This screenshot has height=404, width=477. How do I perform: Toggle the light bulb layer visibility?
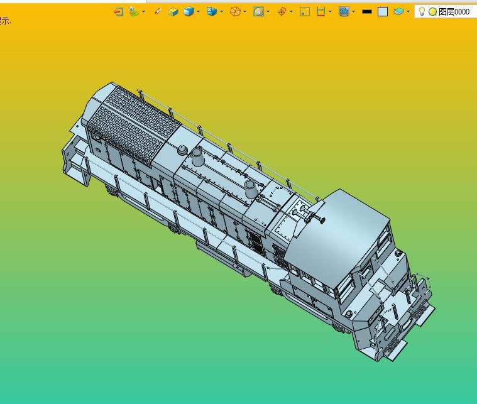422,11
